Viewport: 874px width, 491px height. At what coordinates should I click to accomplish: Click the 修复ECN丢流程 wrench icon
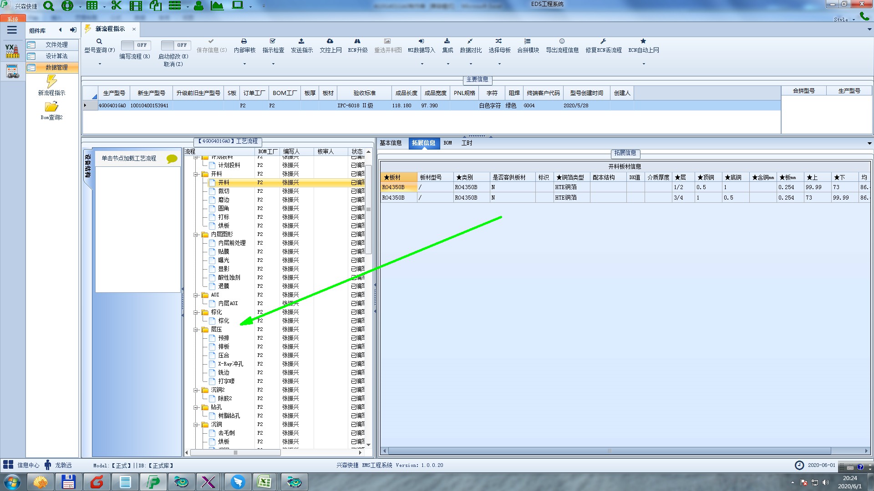click(603, 41)
